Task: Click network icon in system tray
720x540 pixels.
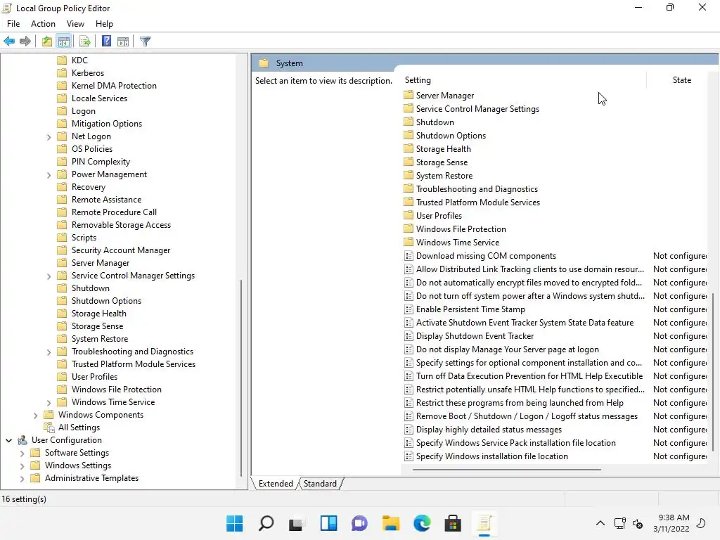Action: click(x=620, y=523)
